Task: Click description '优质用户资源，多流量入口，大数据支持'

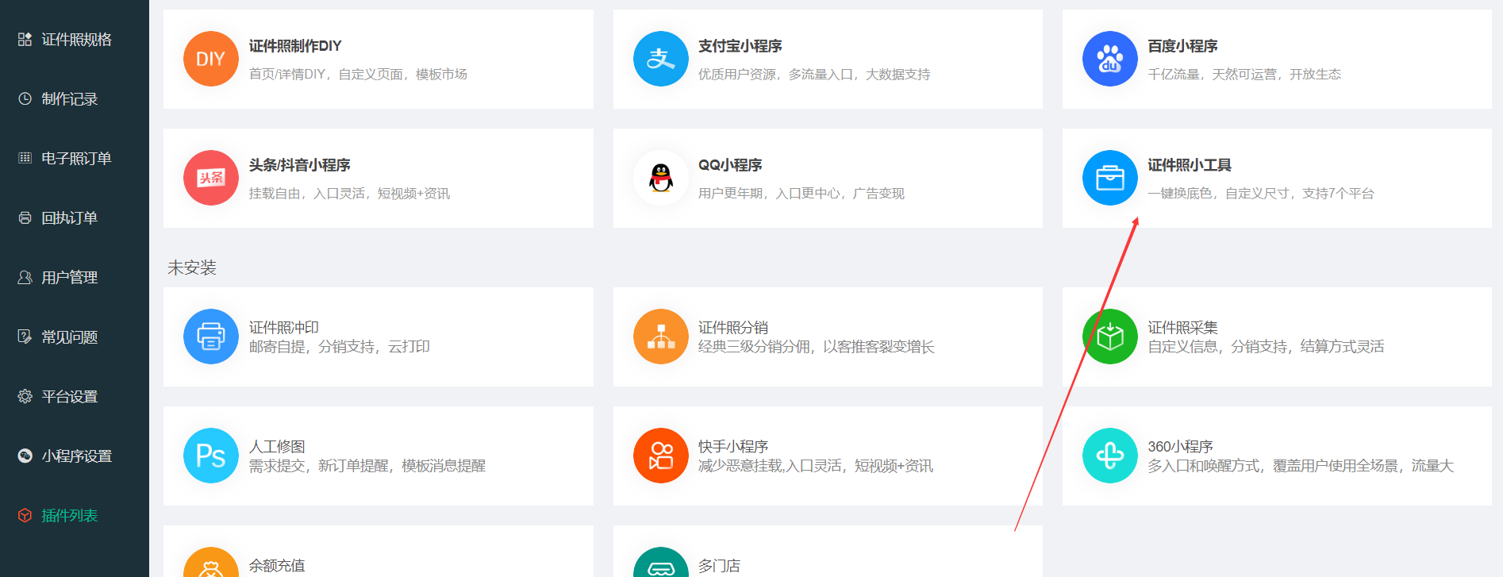Action: click(814, 74)
